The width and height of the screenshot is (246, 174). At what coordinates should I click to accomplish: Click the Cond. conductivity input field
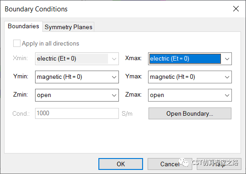click(x=77, y=113)
